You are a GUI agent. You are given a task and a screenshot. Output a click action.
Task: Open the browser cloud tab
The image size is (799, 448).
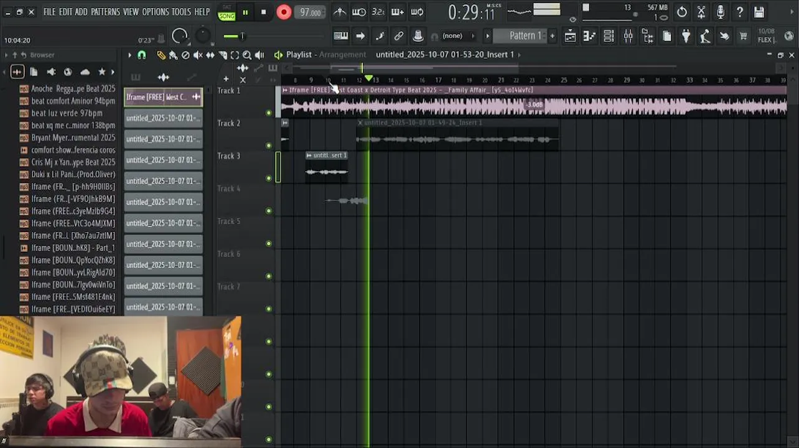(x=85, y=72)
